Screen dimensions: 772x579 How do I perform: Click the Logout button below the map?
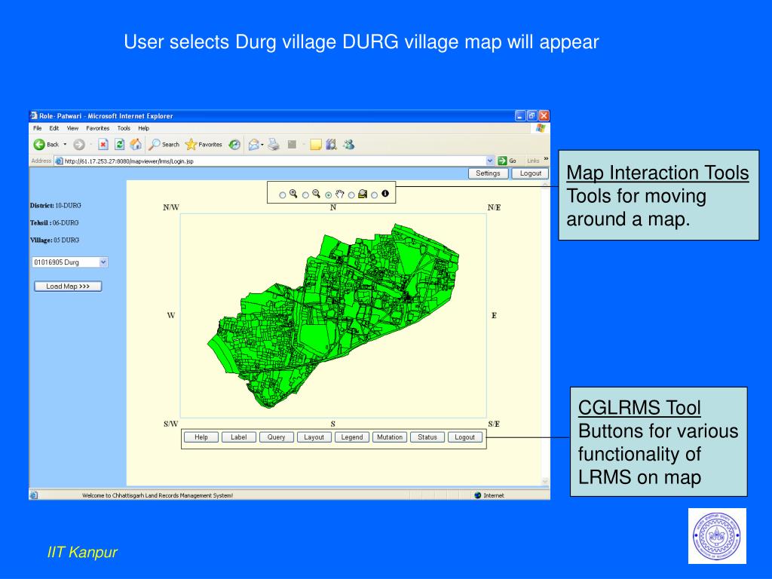(464, 437)
